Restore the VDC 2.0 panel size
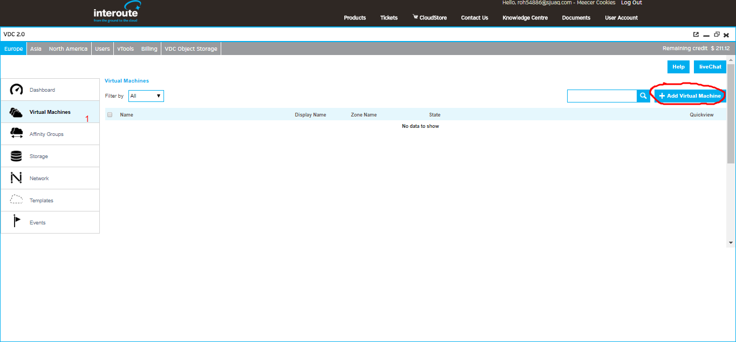The width and height of the screenshot is (736, 342). click(717, 35)
